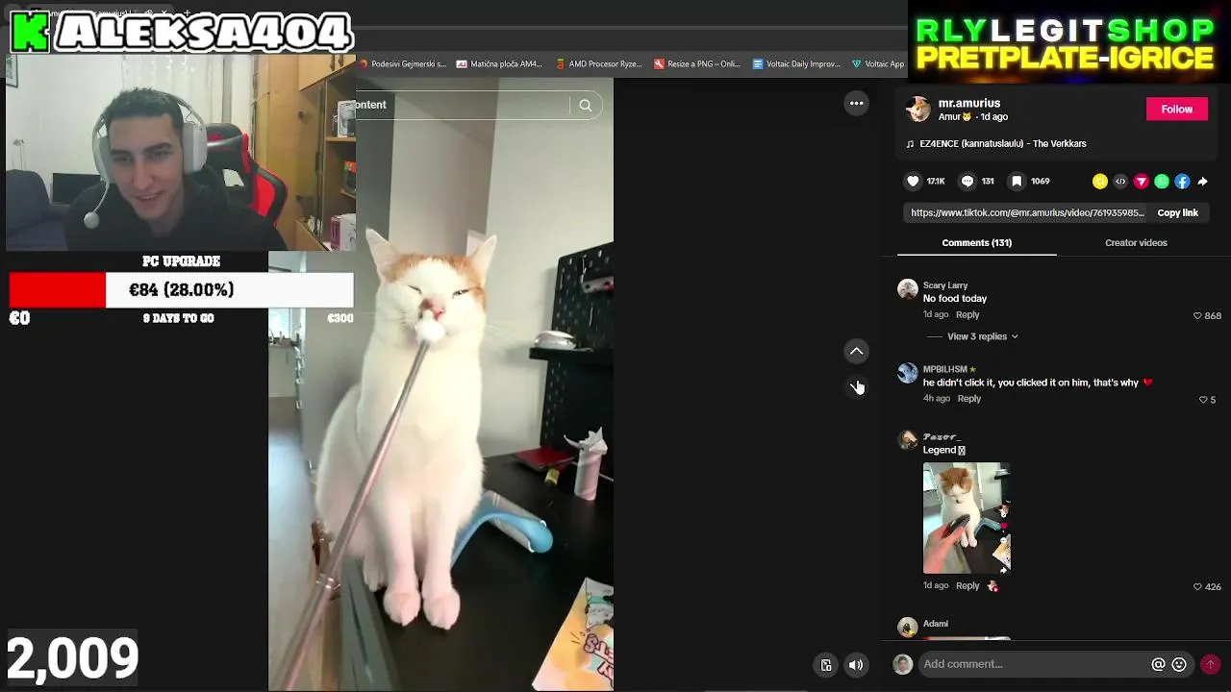Expand View 3 replies

(x=982, y=336)
